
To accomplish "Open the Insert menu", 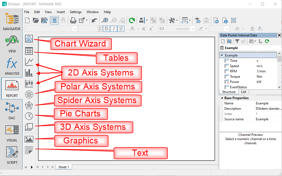I will (61, 12).
